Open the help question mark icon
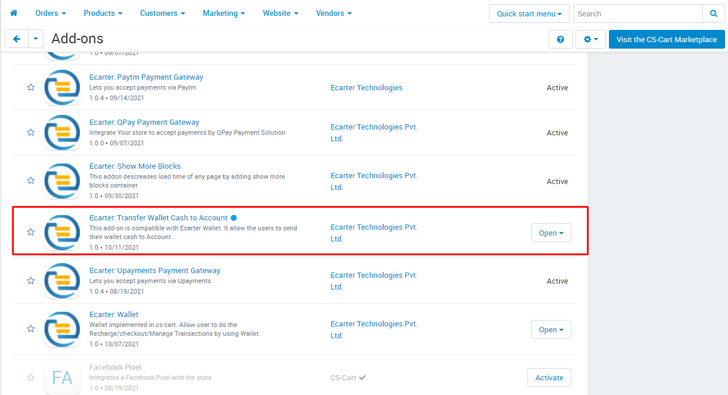Image resolution: width=728 pixels, height=395 pixels. [x=560, y=39]
